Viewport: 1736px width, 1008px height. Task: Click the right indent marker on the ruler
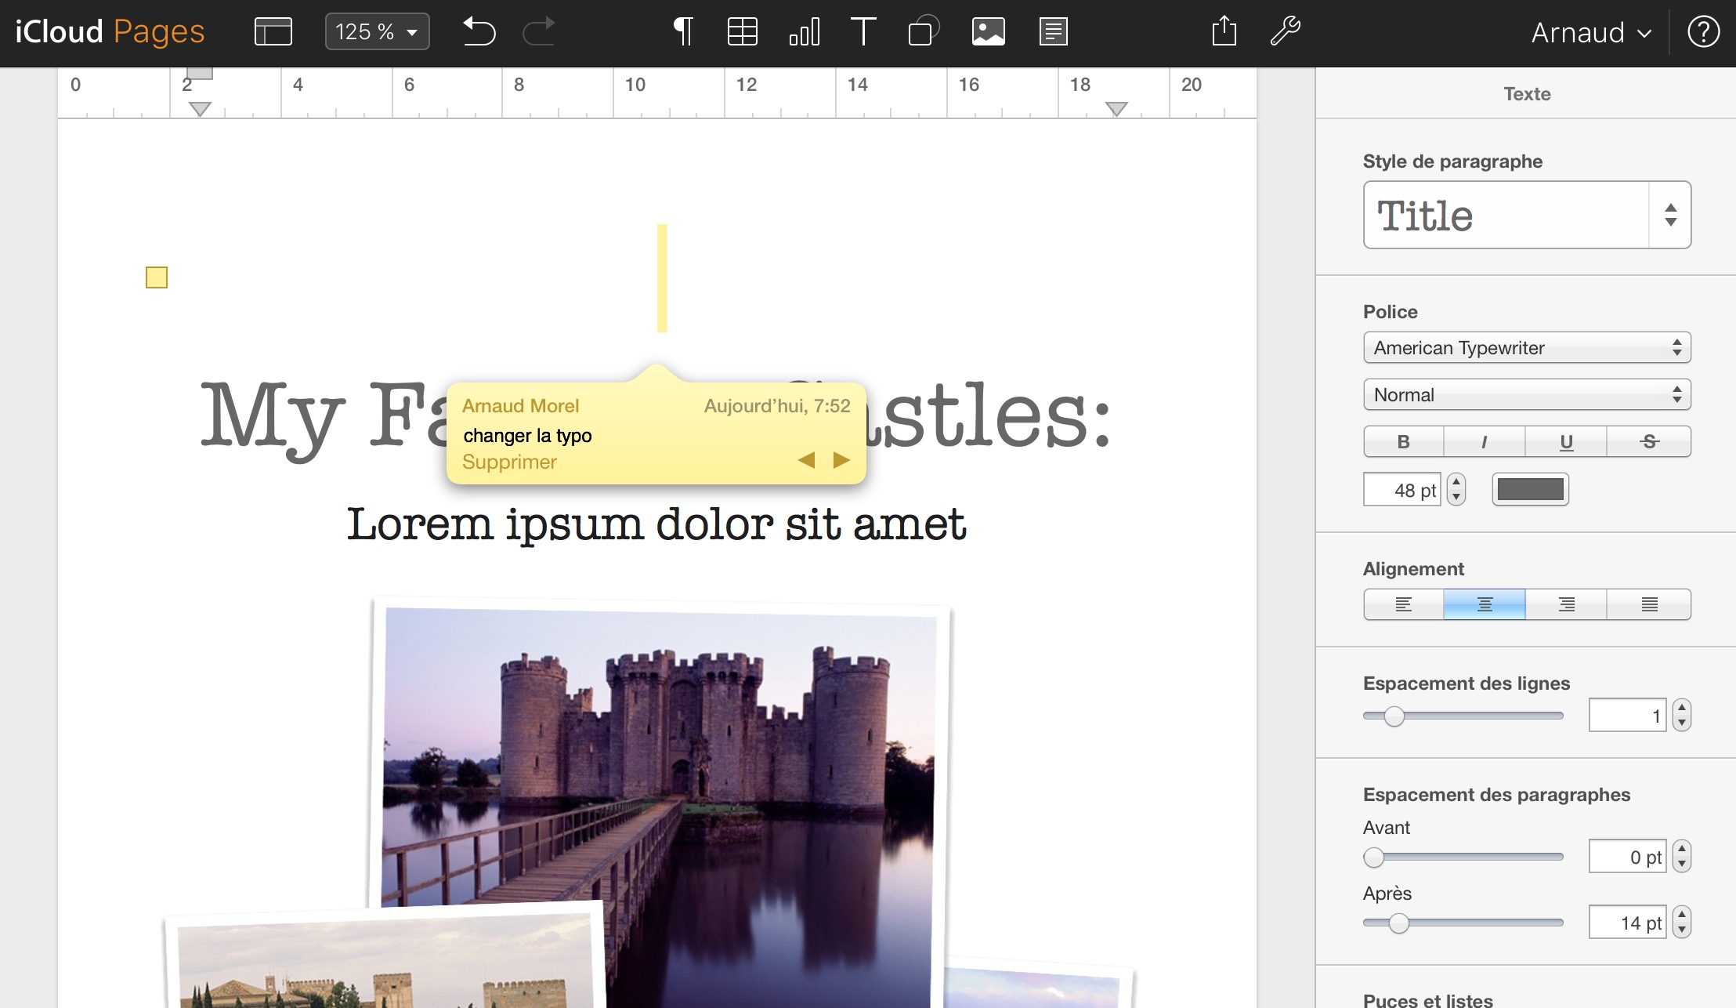1116,109
